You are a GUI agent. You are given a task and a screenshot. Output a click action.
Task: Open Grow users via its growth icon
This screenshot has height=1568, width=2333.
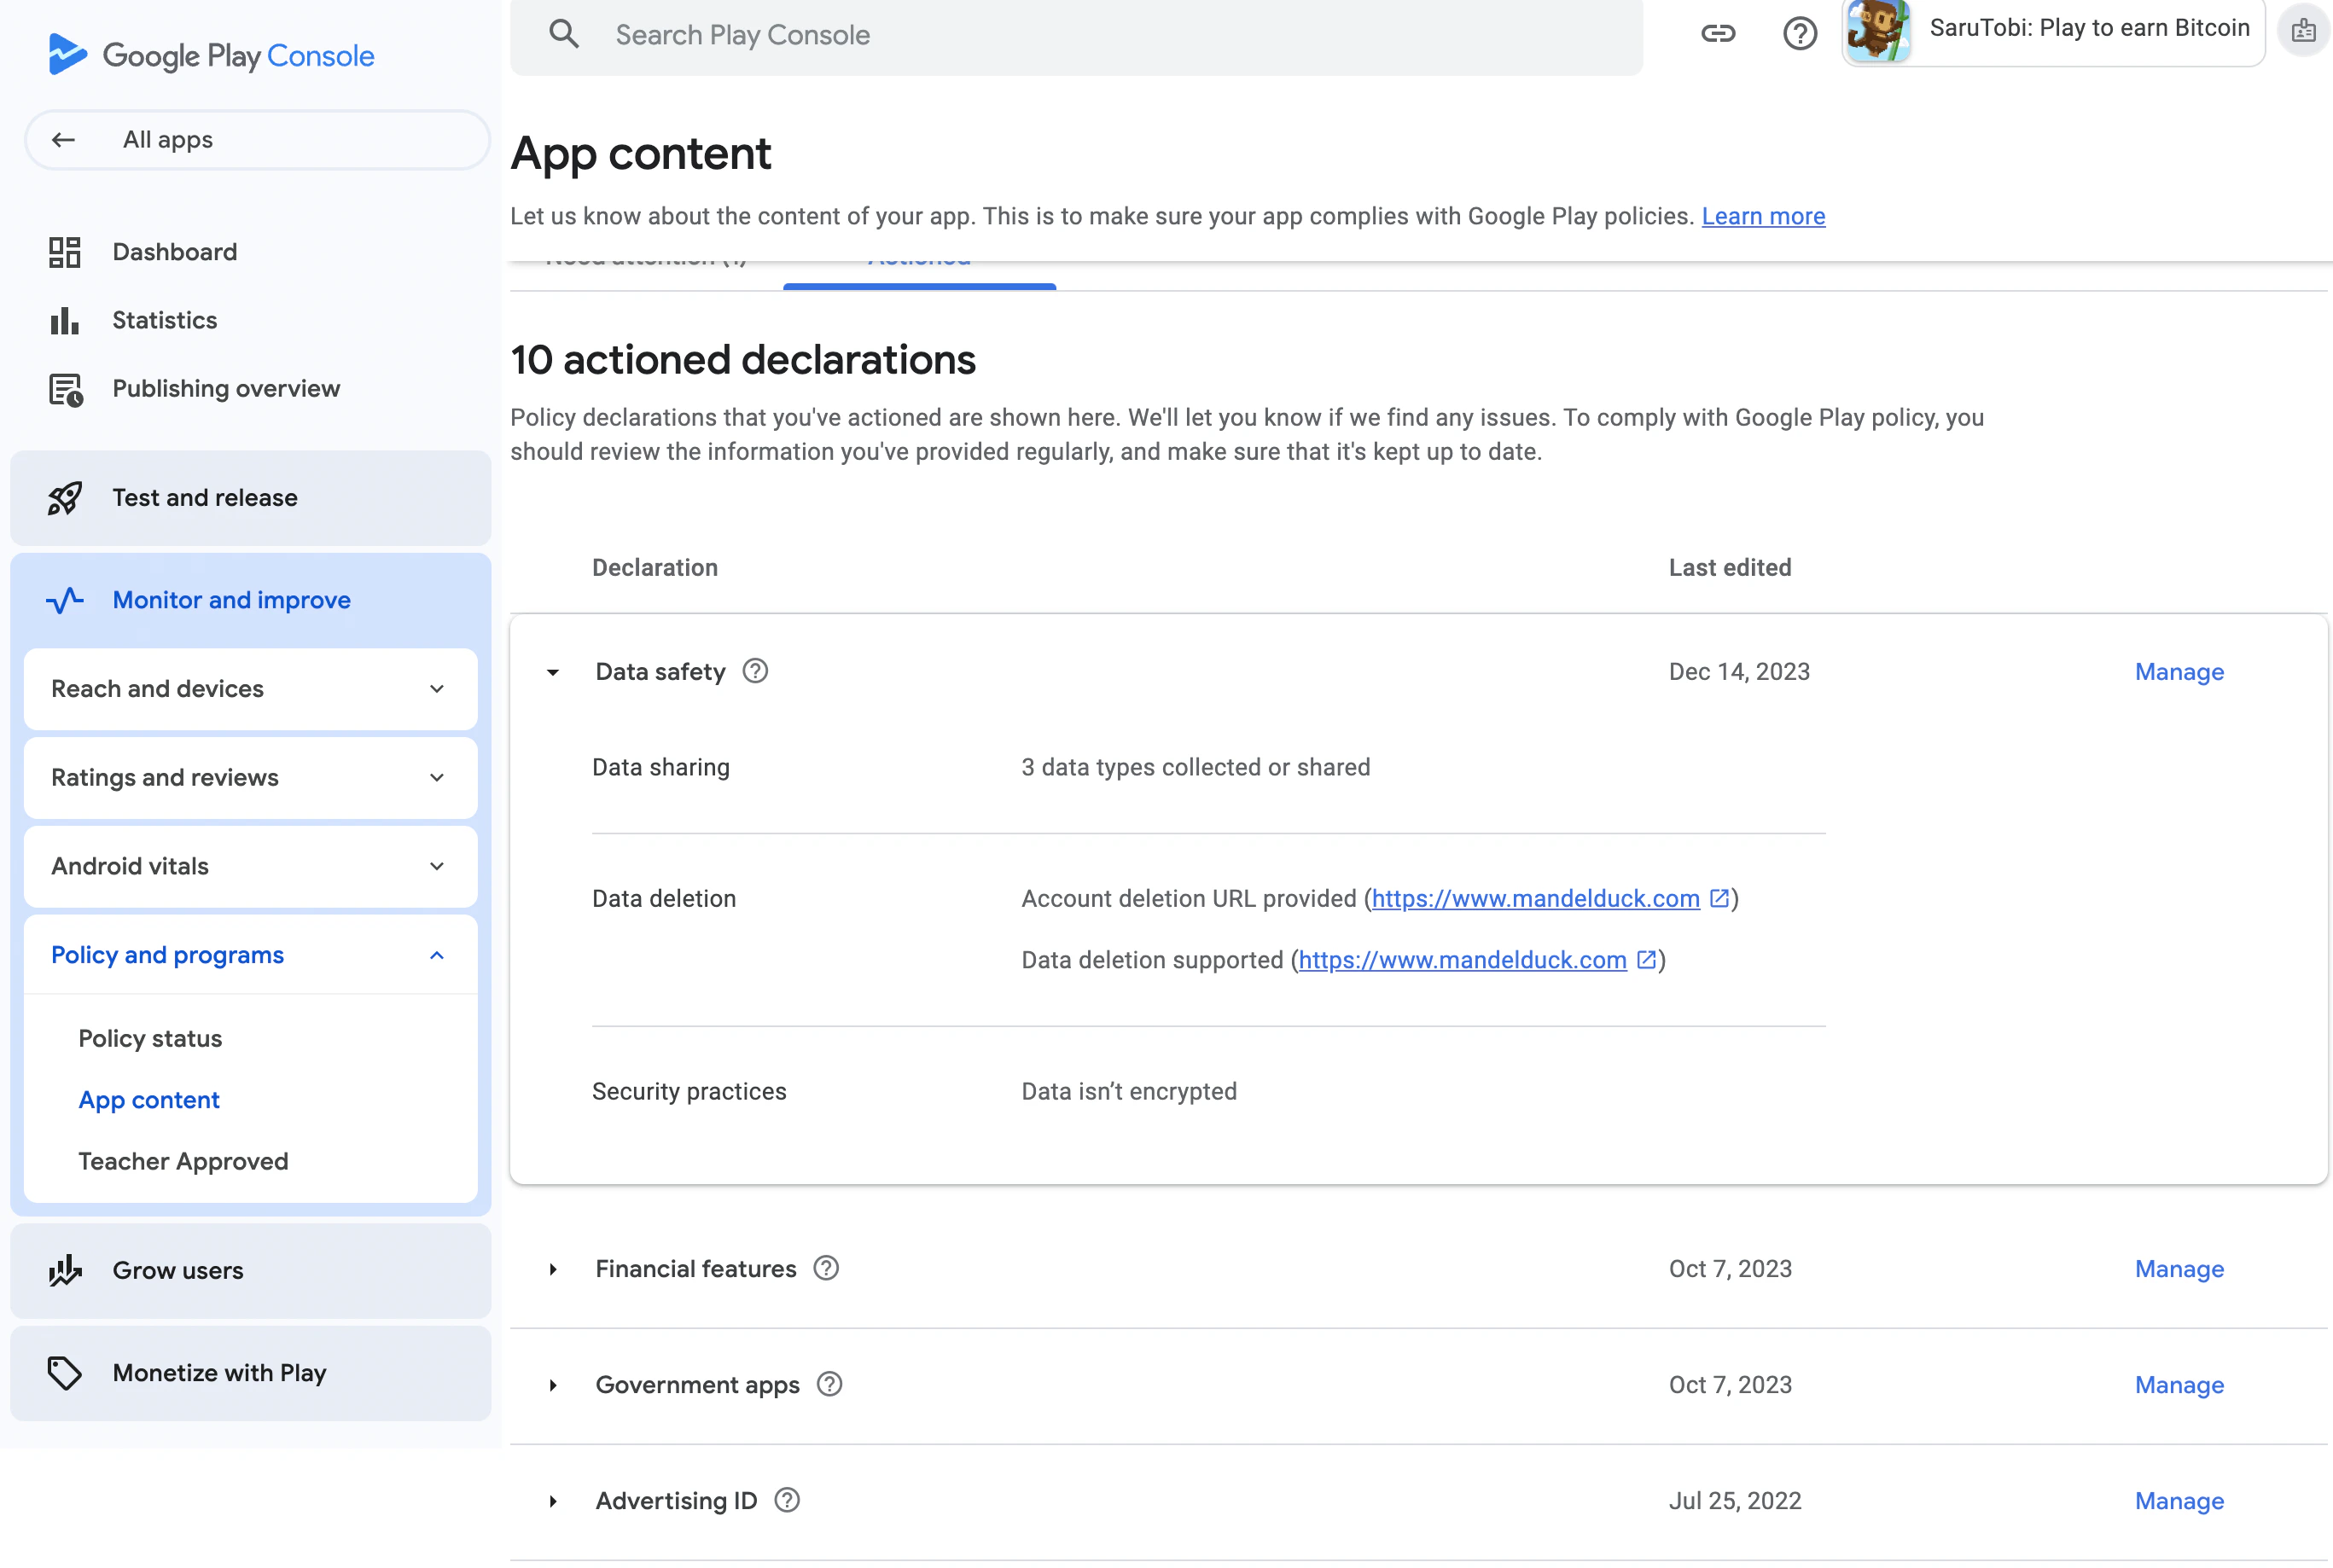(64, 1271)
